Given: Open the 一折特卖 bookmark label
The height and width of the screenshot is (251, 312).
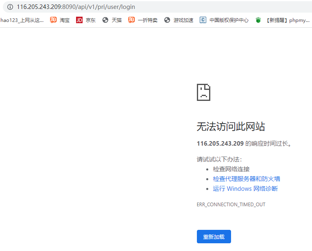Looking at the screenshot, I should click(148, 20).
